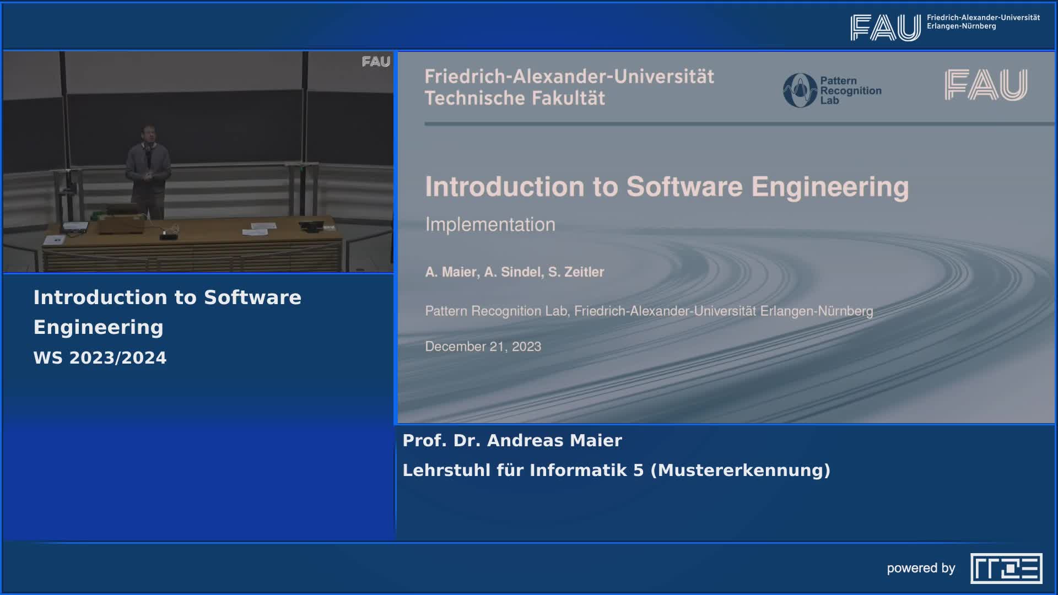Click the FAU logo on the slide

click(x=985, y=85)
